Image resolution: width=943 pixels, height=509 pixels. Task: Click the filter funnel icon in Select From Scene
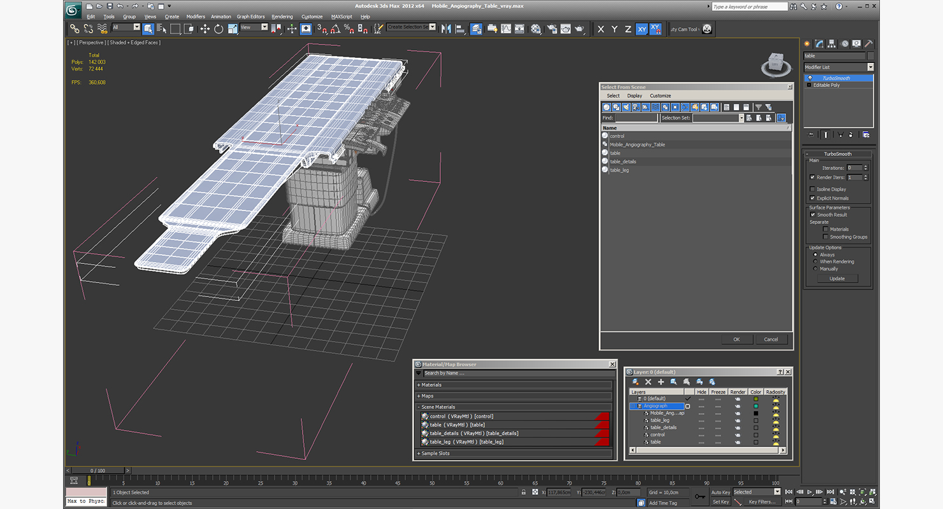758,108
